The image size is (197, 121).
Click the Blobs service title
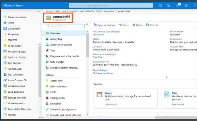tap(108, 93)
